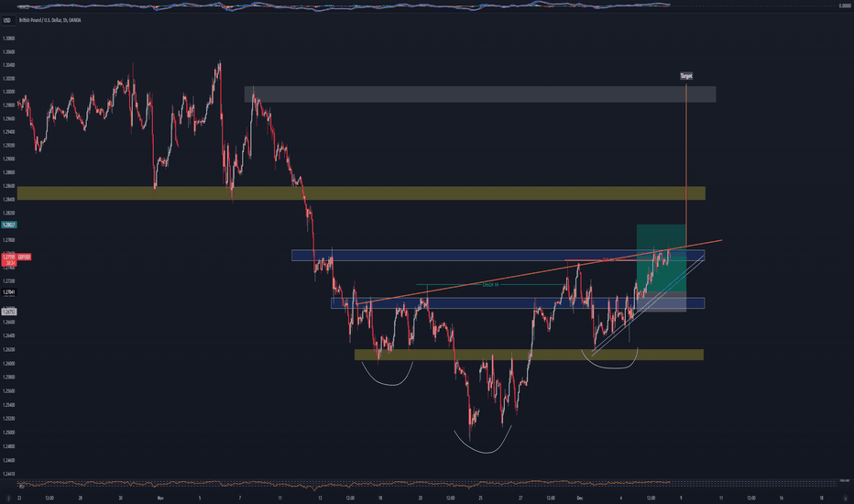Click the red GBPUSD symbol tag
The width and height of the screenshot is (854, 504).
point(24,257)
